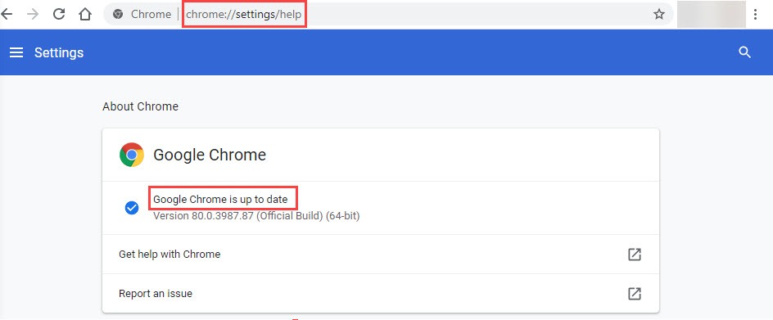Search settings with the magnifier icon
Screen dimensions: 773x320
(745, 52)
